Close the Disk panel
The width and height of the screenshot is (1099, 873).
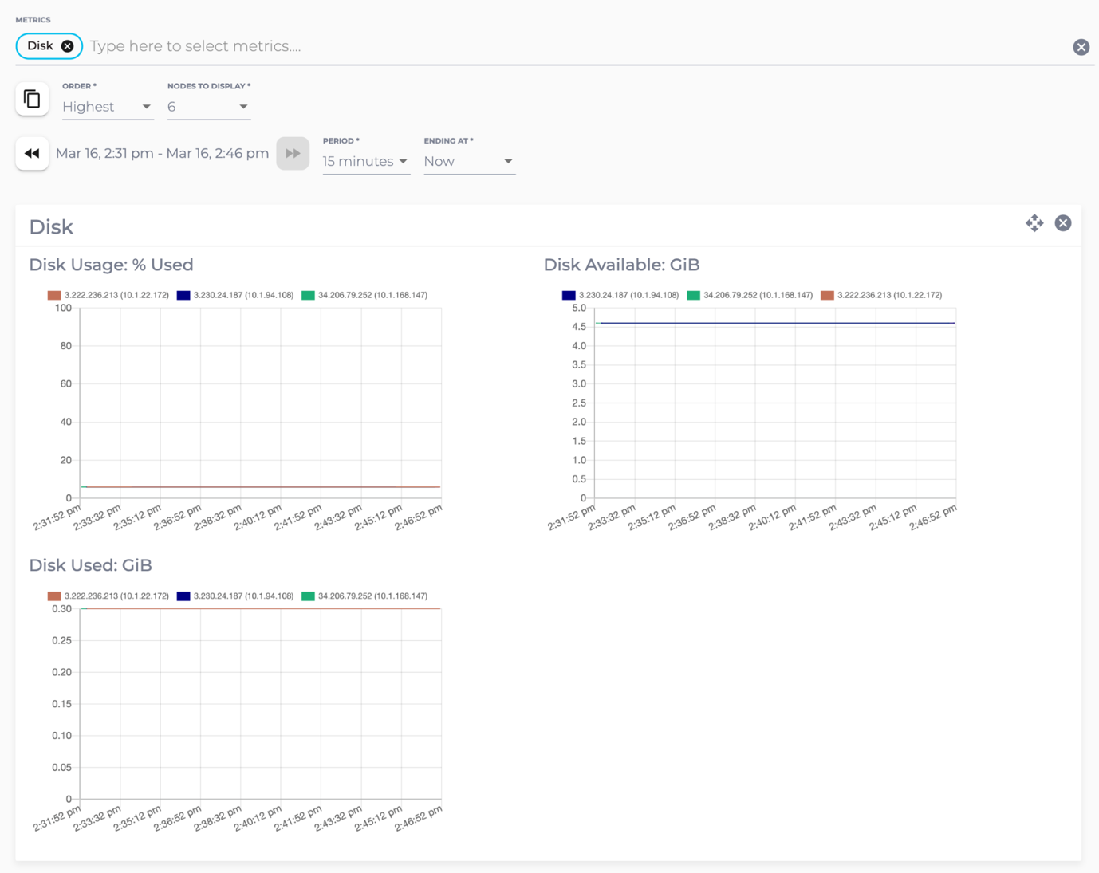pyautogui.click(x=1062, y=223)
